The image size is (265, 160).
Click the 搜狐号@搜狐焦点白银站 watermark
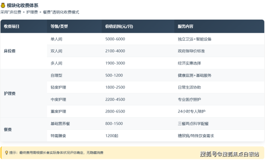pos(230,154)
